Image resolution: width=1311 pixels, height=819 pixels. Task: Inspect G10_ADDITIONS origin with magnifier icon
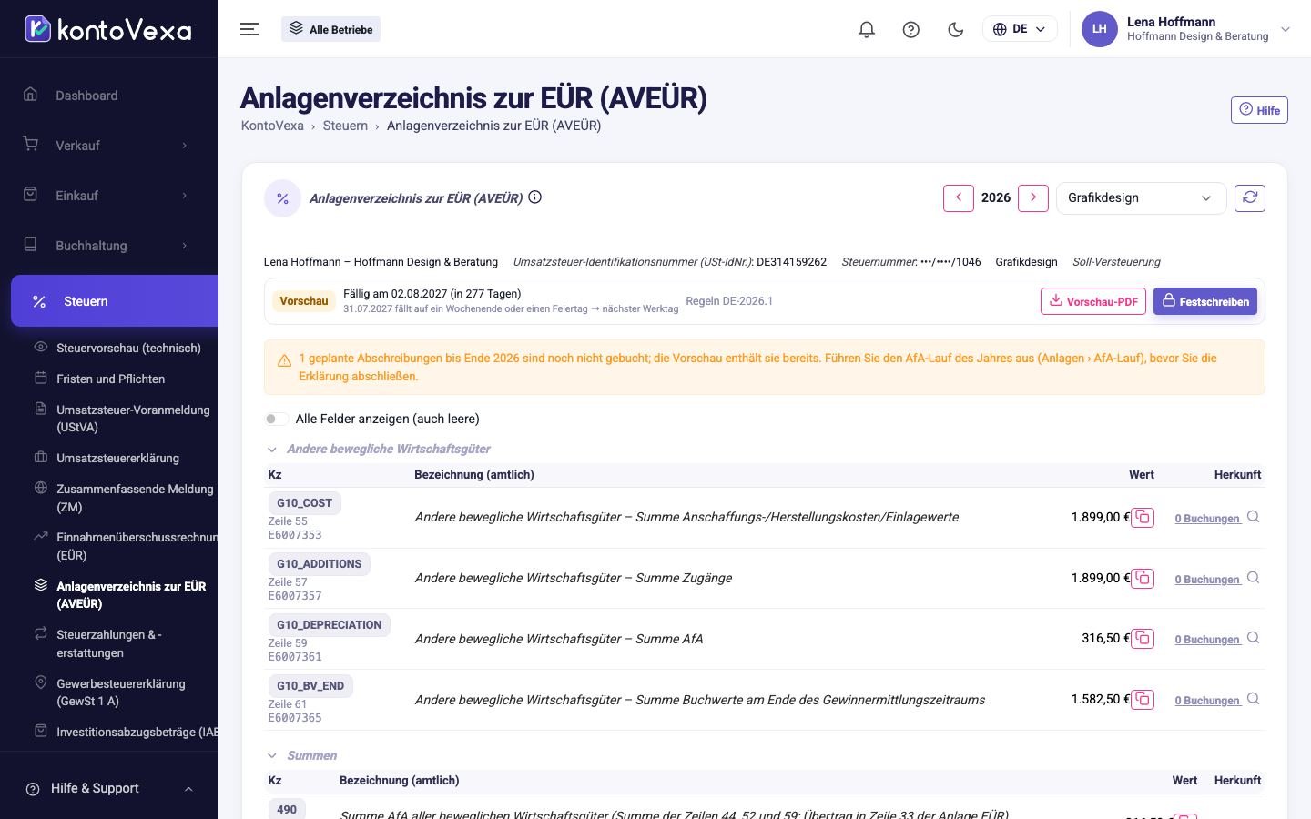click(x=1254, y=578)
